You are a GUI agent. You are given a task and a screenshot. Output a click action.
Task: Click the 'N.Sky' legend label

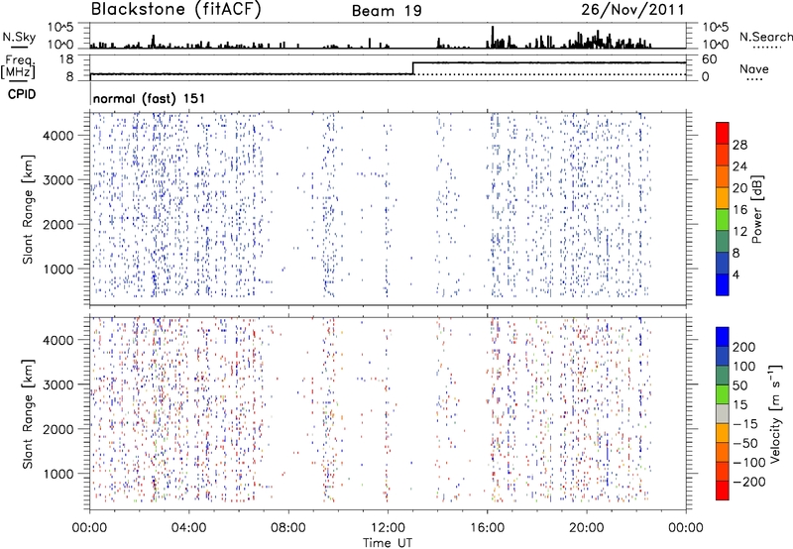click(x=19, y=37)
